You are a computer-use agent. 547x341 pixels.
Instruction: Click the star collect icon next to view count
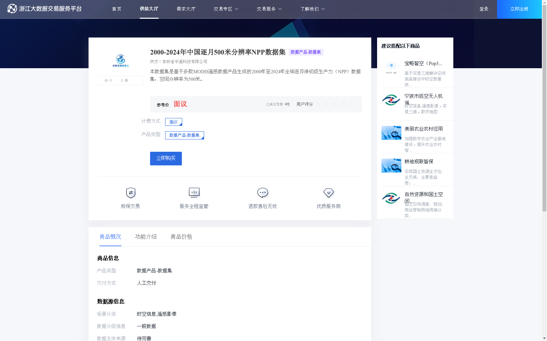(122, 80)
